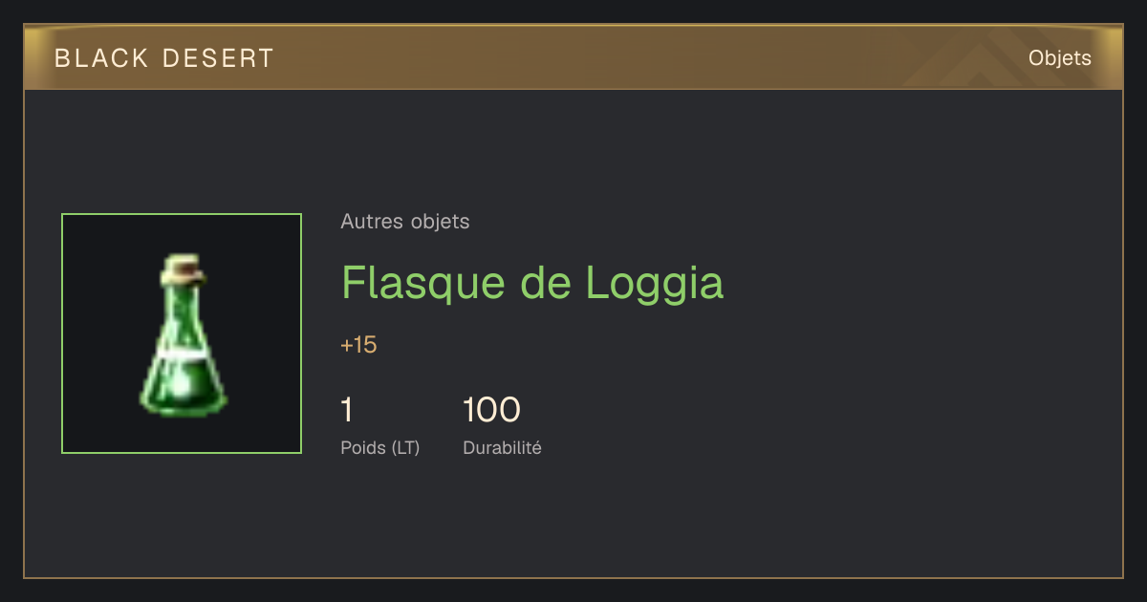Click the BLACK DESERT header title
The image size is (1147, 602).
pyautogui.click(x=164, y=58)
